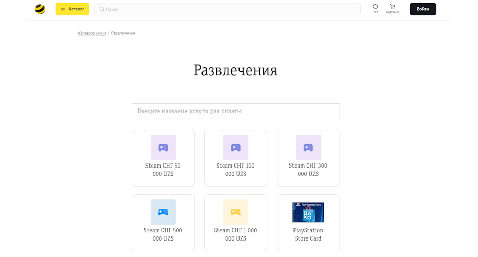The image size is (478, 257).
Task: Click the Развлечения page heading
Action: (x=235, y=70)
